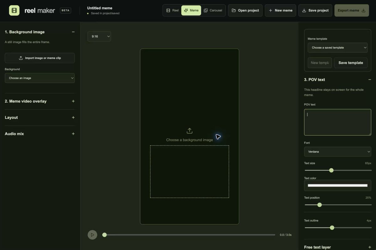
Task: Click the playback timeline scrubber handle
Action: (x=105, y=235)
